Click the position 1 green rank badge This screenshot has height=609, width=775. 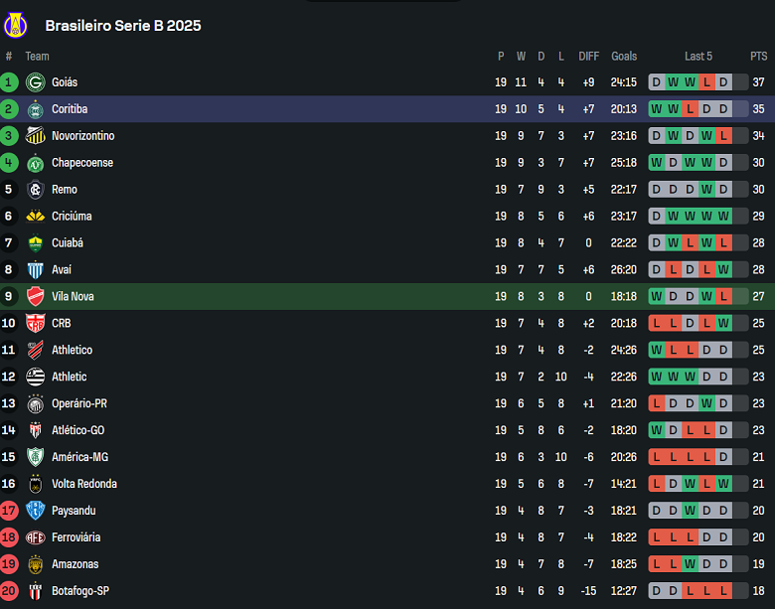(10, 82)
